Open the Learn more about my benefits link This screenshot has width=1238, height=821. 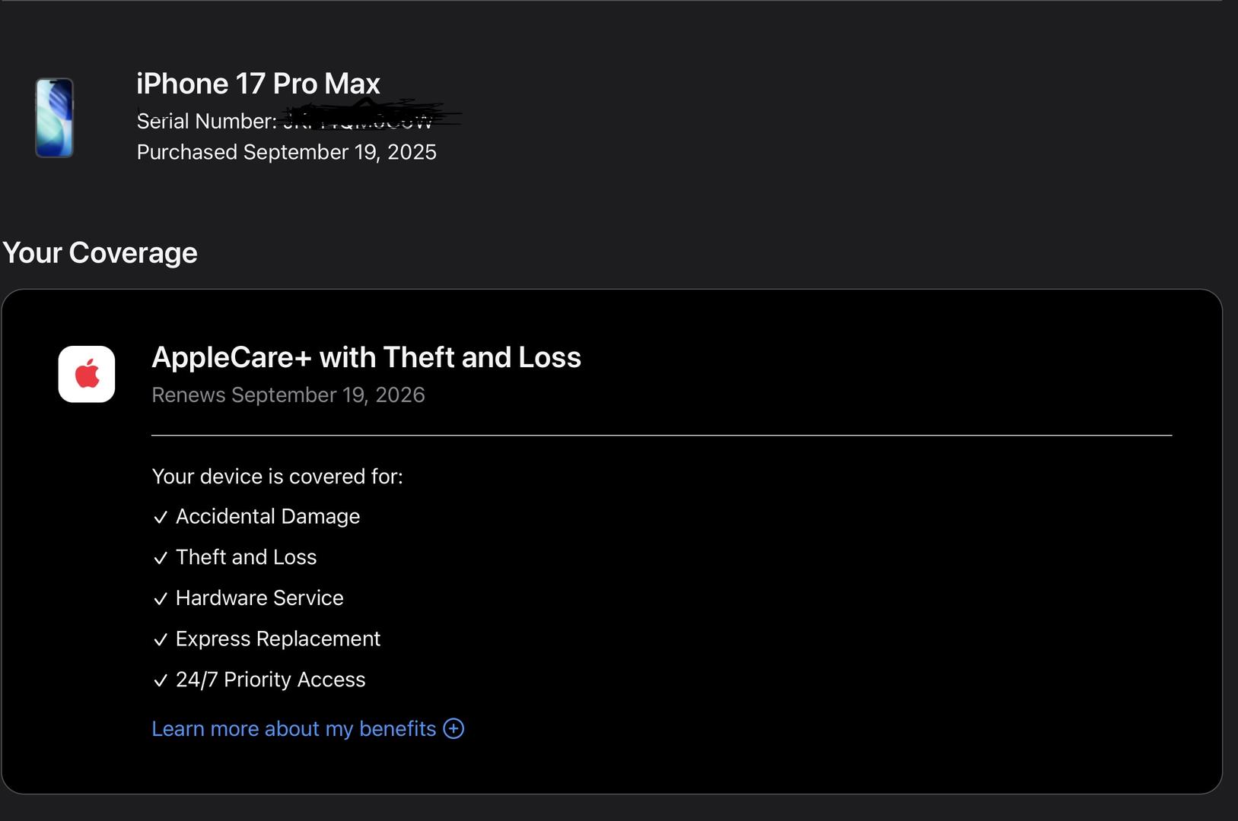pyautogui.click(x=294, y=728)
